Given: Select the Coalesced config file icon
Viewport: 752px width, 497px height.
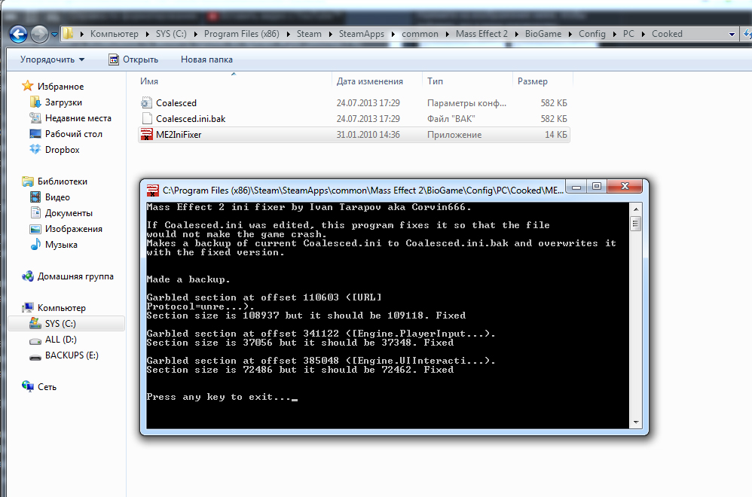Looking at the screenshot, I should tap(146, 102).
